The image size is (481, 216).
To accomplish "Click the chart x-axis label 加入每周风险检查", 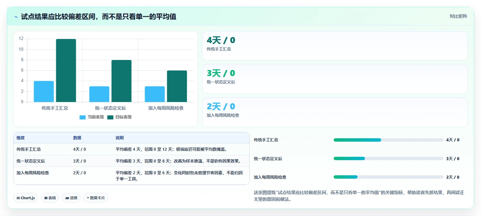I will pyautogui.click(x=166, y=108).
